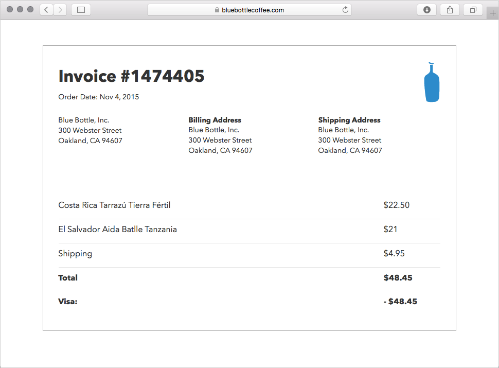Click the $21 price
The height and width of the screenshot is (368, 499).
[390, 229]
